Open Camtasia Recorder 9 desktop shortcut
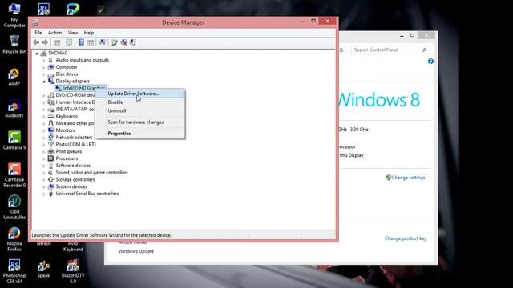 click(14, 175)
